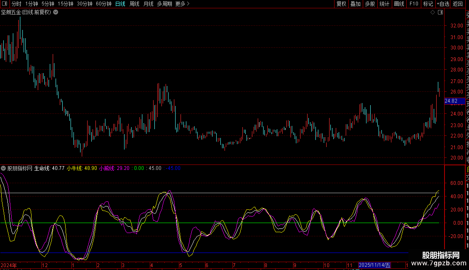
Task: Click the 叠加 overlay button
Action: tap(355, 4)
